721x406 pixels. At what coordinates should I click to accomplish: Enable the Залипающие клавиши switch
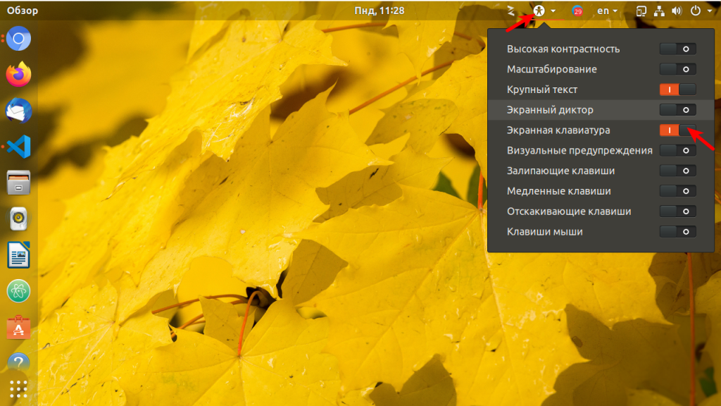(x=677, y=171)
